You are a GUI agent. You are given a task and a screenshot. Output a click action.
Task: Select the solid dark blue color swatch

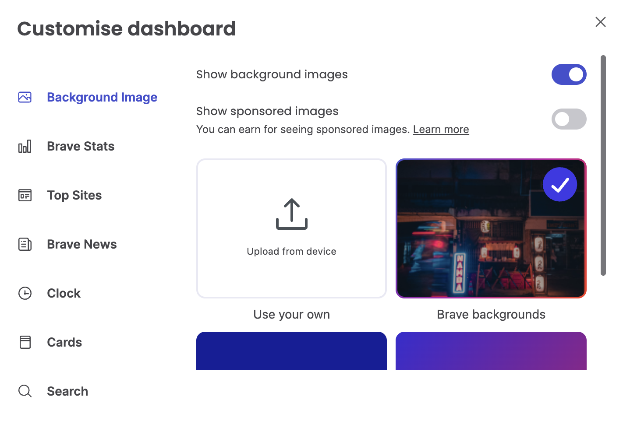pos(291,351)
